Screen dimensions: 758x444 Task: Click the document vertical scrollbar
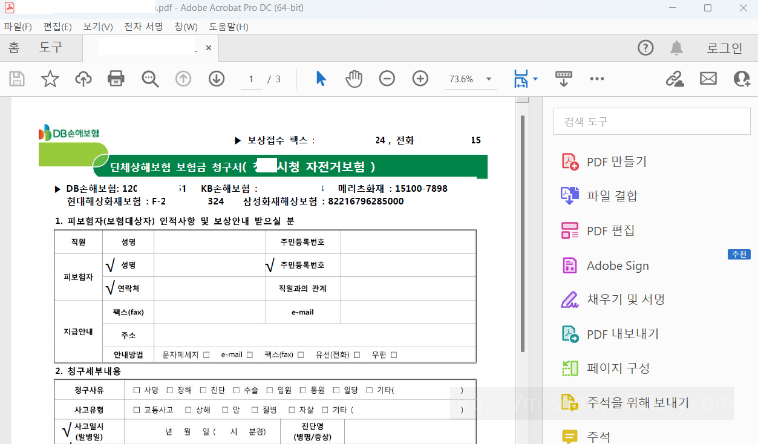(x=523, y=233)
